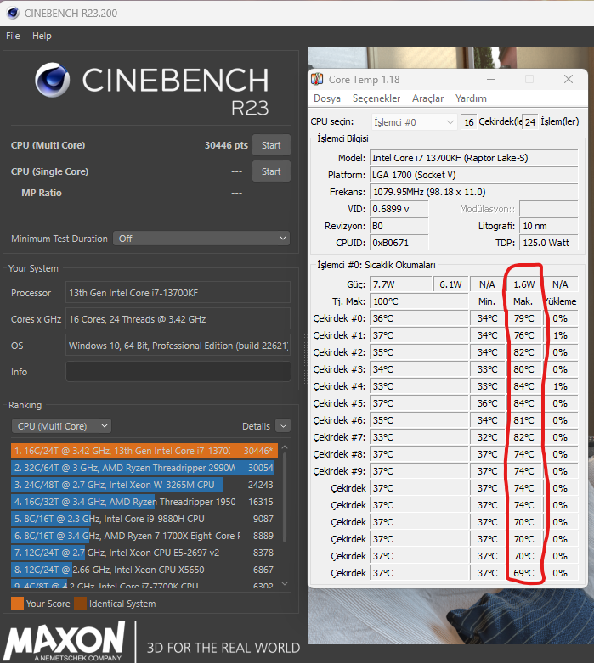Open the File menu in Cinebench
This screenshot has height=663, width=594.
pyautogui.click(x=13, y=36)
